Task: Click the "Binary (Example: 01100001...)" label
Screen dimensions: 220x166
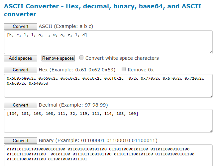Action: pos(98,140)
